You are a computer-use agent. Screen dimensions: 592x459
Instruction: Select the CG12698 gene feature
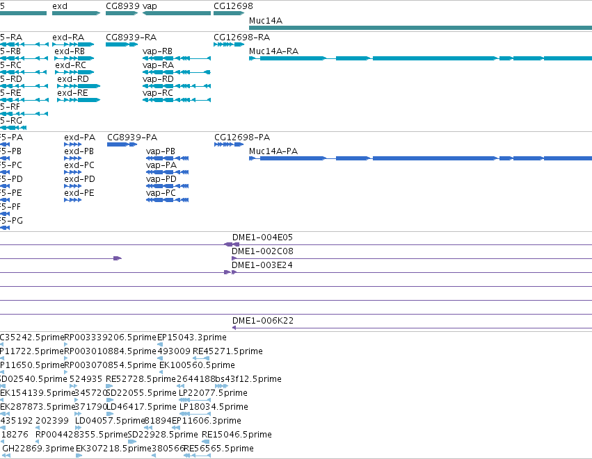[x=229, y=13]
